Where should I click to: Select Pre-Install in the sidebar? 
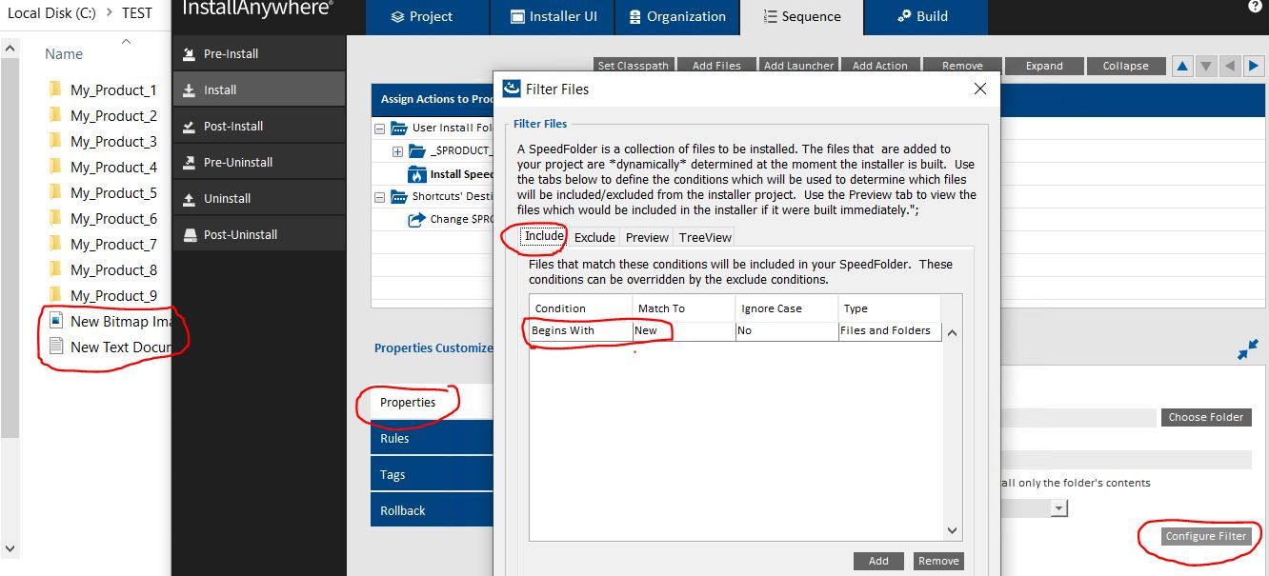pos(258,53)
